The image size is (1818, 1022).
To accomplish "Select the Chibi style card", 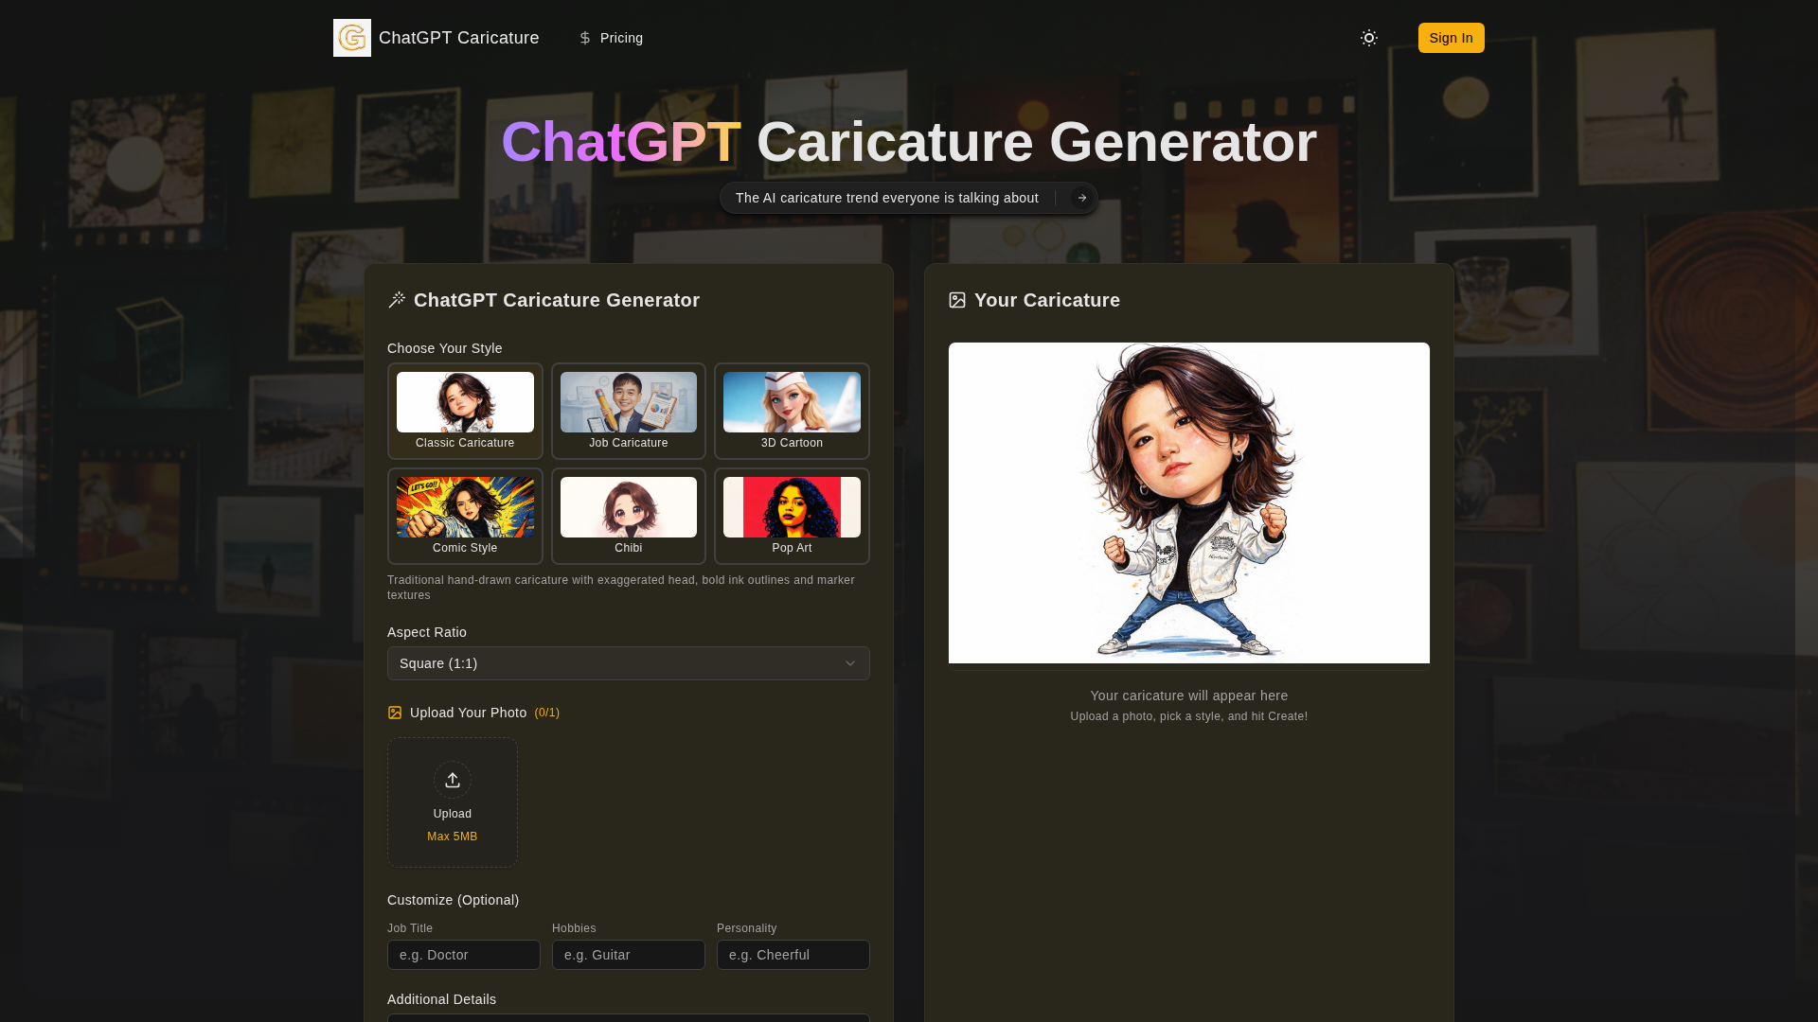I will [x=629, y=516].
